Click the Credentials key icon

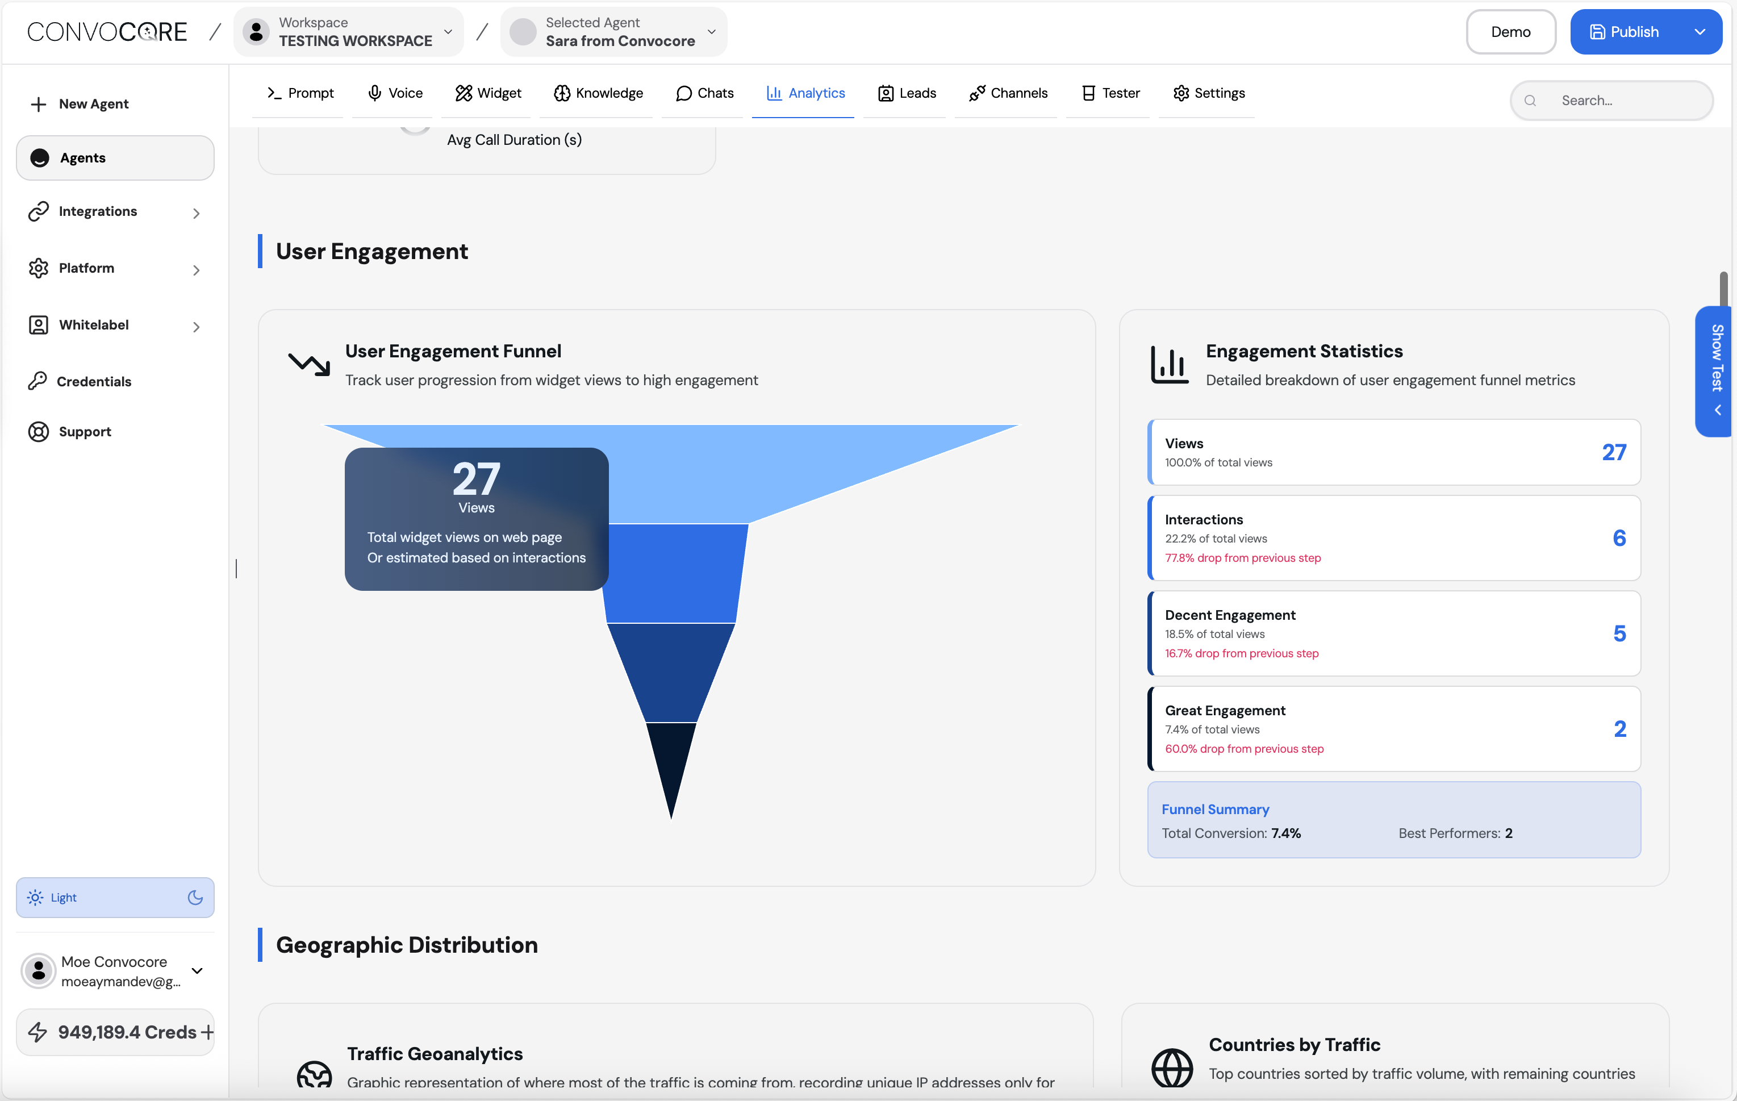[x=37, y=381]
